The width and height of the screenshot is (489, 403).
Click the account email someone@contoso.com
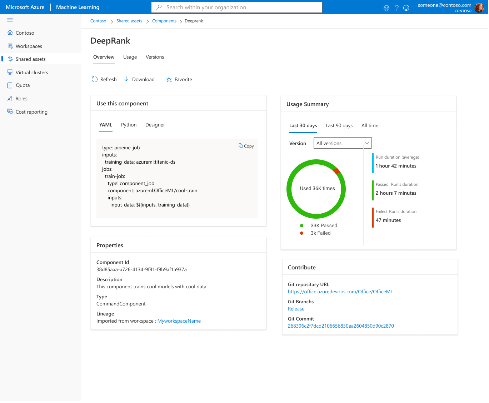click(x=445, y=5)
